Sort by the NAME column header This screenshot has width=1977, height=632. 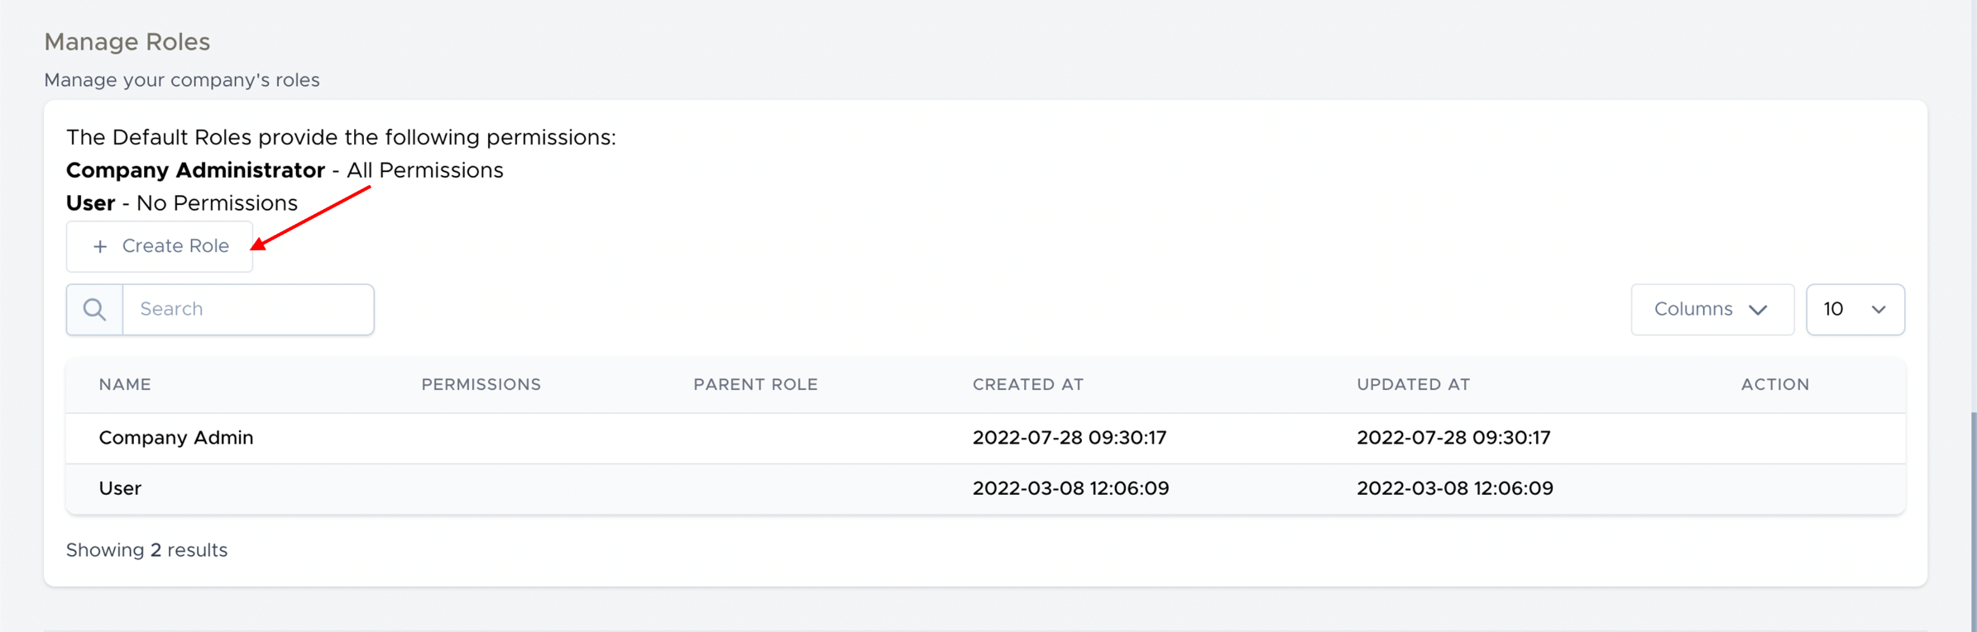[x=125, y=385]
